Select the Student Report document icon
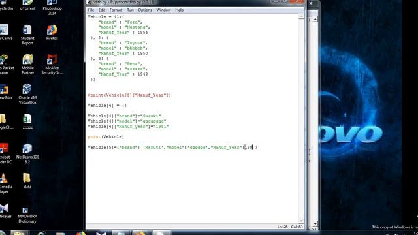Viewport: 418px width, 235px height. 27,35
